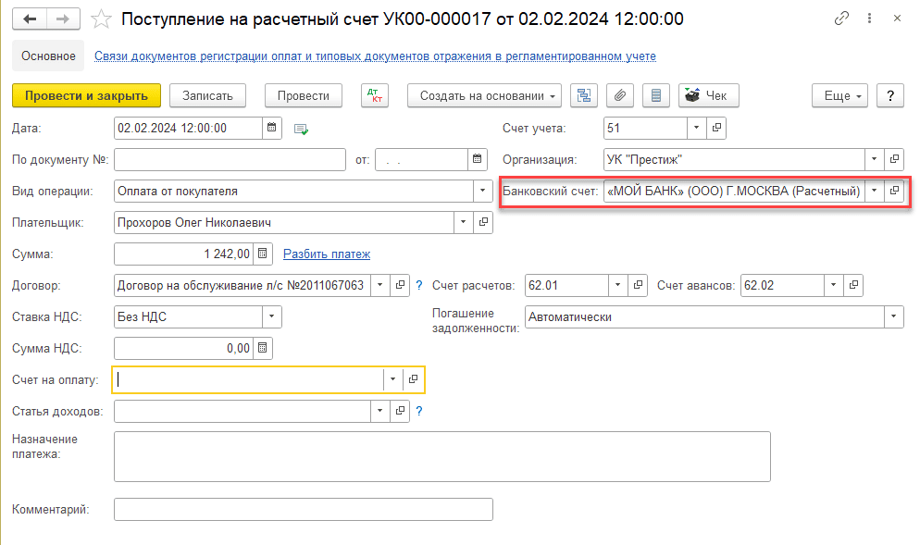
Task: Click into Назначение платежа text area
Action: click(x=442, y=456)
